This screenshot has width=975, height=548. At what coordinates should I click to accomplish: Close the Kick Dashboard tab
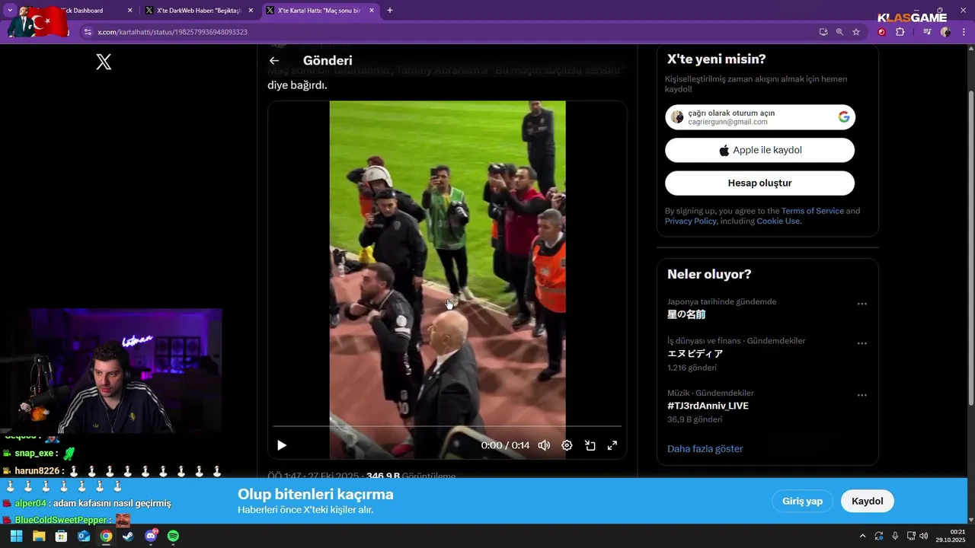(129, 11)
